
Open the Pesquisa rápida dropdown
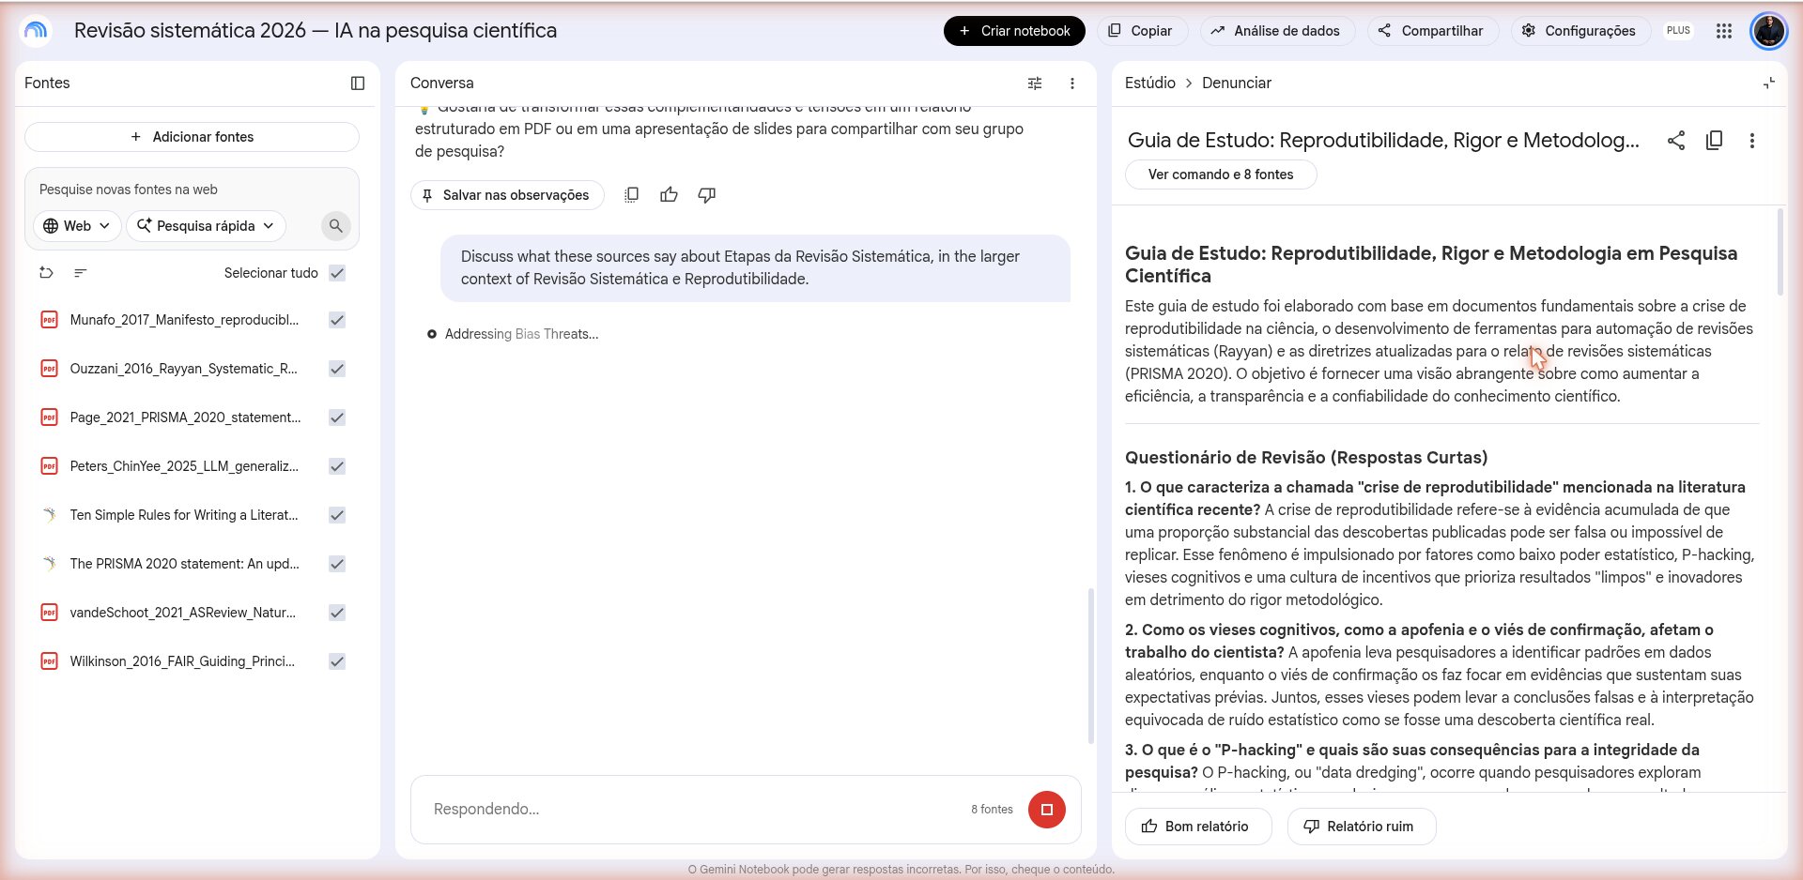point(206,226)
